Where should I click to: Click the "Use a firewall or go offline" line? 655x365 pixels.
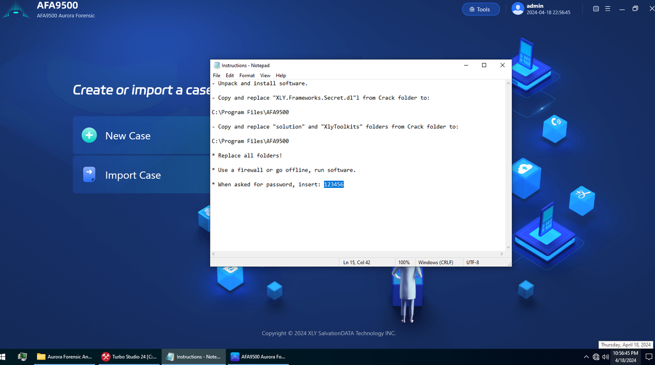click(x=283, y=170)
